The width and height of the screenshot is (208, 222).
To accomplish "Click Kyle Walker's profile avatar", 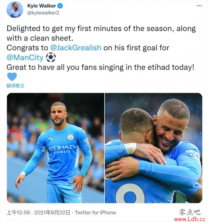I will coord(15,10).
